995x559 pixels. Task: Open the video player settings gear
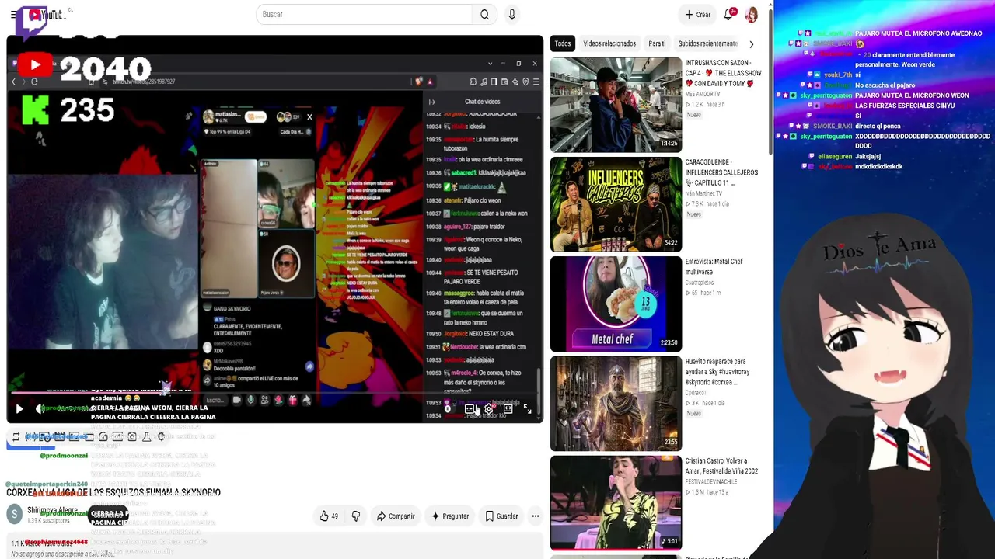pyautogui.click(x=488, y=408)
